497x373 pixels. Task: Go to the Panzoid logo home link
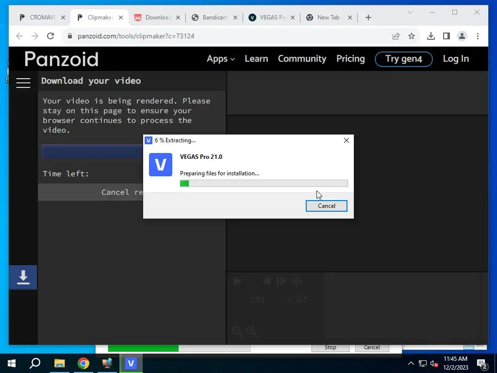click(62, 59)
